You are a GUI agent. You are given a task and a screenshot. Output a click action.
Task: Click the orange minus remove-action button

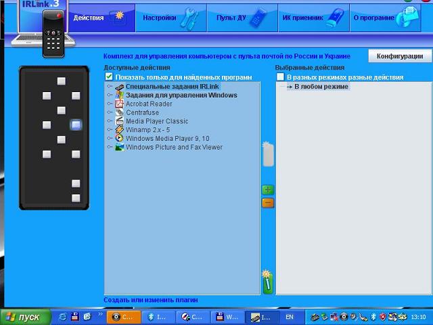point(267,202)
